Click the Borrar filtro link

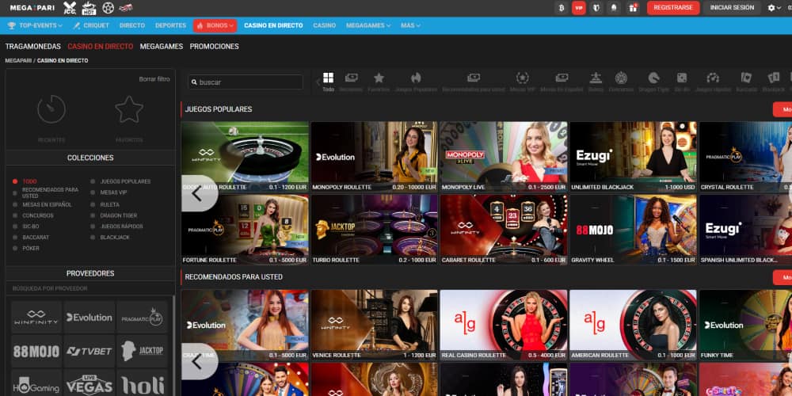pos(154,79)
